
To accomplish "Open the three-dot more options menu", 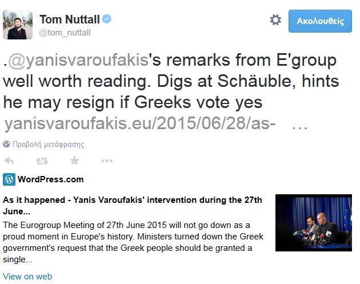I will 106,161.
